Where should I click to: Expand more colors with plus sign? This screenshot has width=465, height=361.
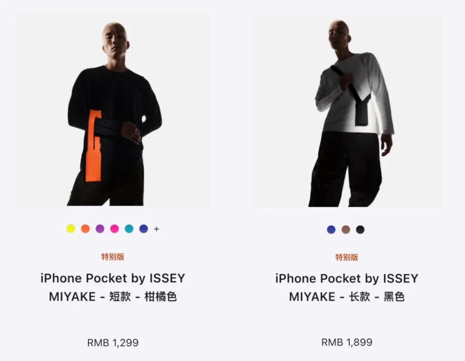[x=157, y=229]
